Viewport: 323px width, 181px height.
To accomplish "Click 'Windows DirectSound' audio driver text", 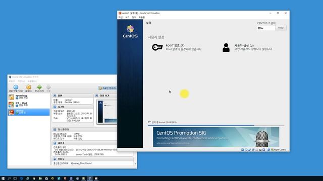I will tap(81, 163).
